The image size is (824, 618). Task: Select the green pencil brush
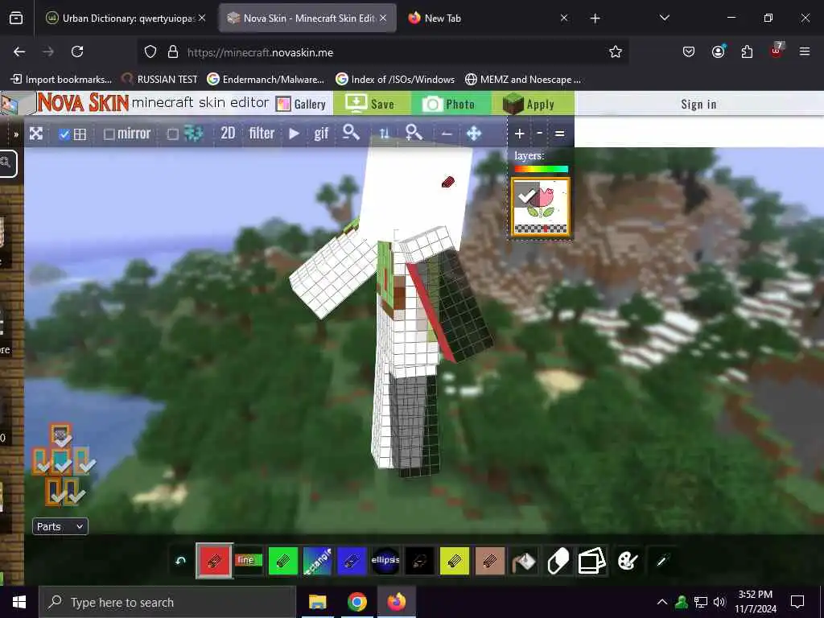coord(282,561)
